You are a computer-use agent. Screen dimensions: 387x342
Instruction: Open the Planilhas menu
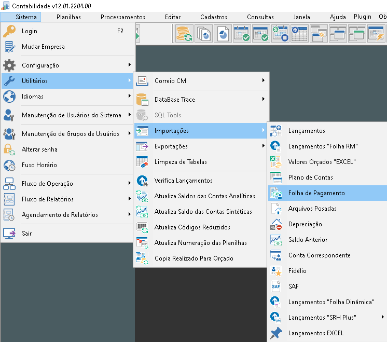coord(68,17)
